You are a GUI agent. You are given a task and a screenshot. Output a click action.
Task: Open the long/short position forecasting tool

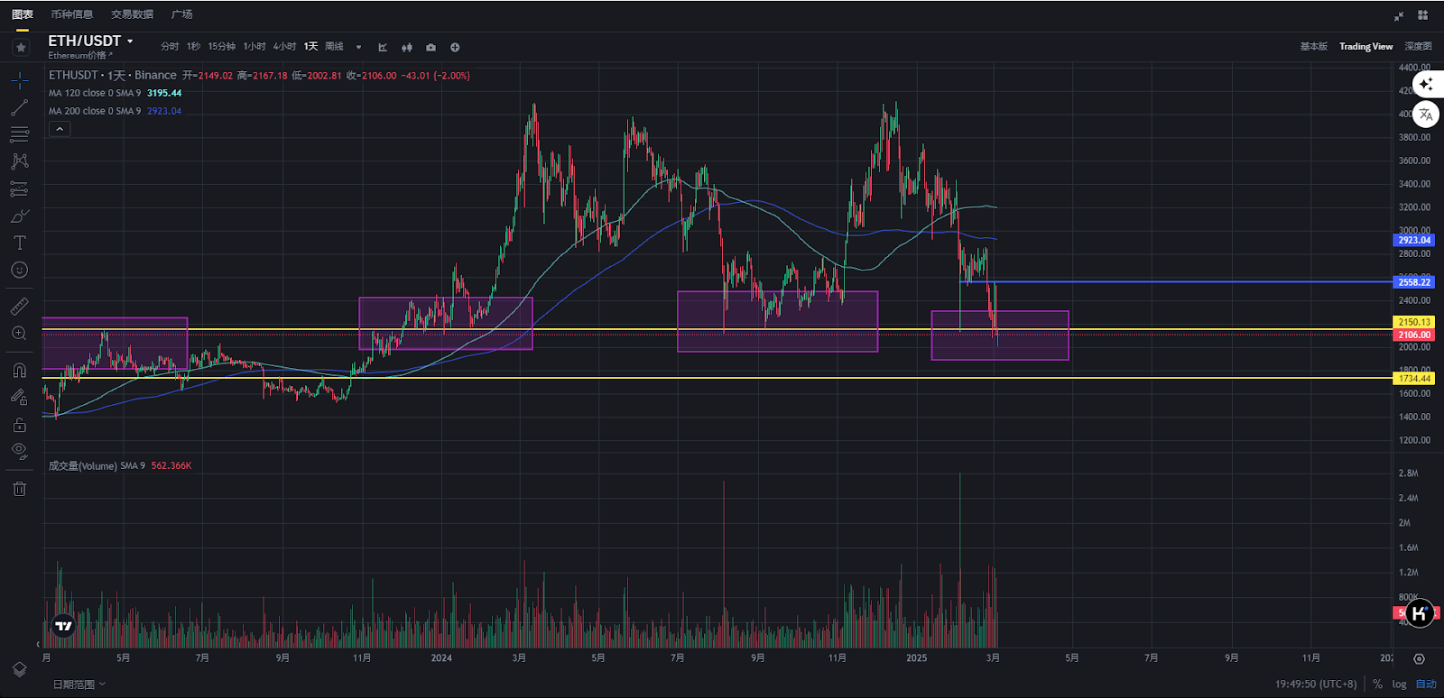[19, 188]
